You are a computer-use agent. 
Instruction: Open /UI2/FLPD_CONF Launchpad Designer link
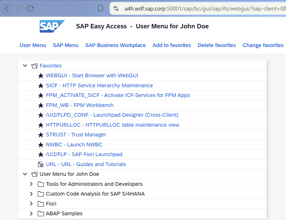click(x=112, y=115)
